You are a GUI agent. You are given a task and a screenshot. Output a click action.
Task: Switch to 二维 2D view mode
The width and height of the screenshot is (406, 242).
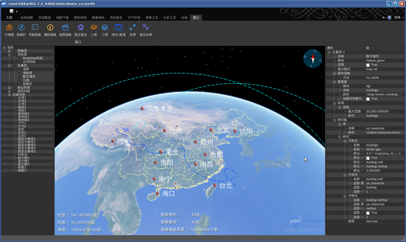[94, 27]
